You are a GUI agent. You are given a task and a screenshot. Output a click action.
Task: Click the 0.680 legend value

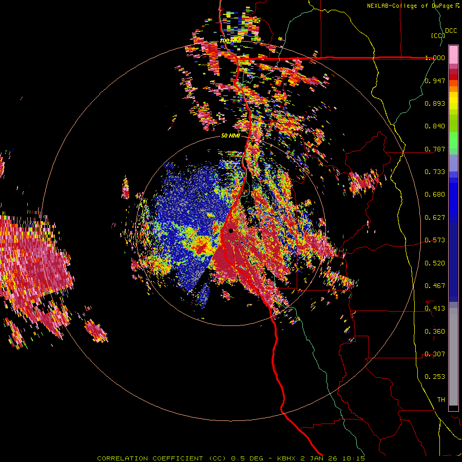pos(435,195)
